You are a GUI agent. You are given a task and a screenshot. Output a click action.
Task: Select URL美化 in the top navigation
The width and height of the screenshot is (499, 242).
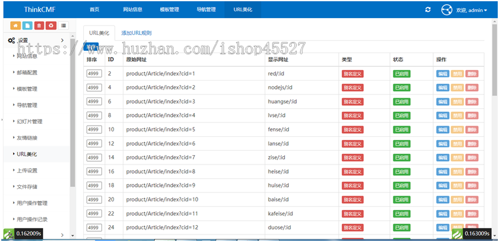click(242, 9)
